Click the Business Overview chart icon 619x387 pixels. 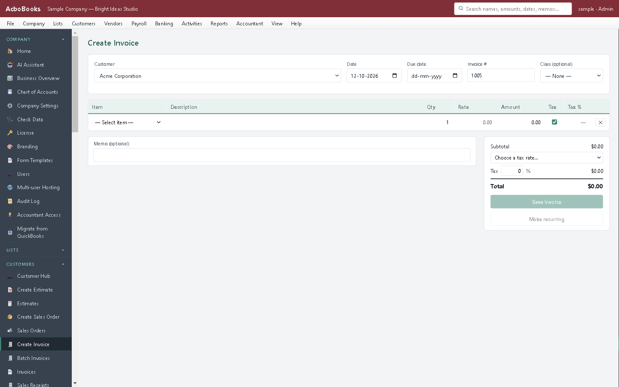point(10,78)
